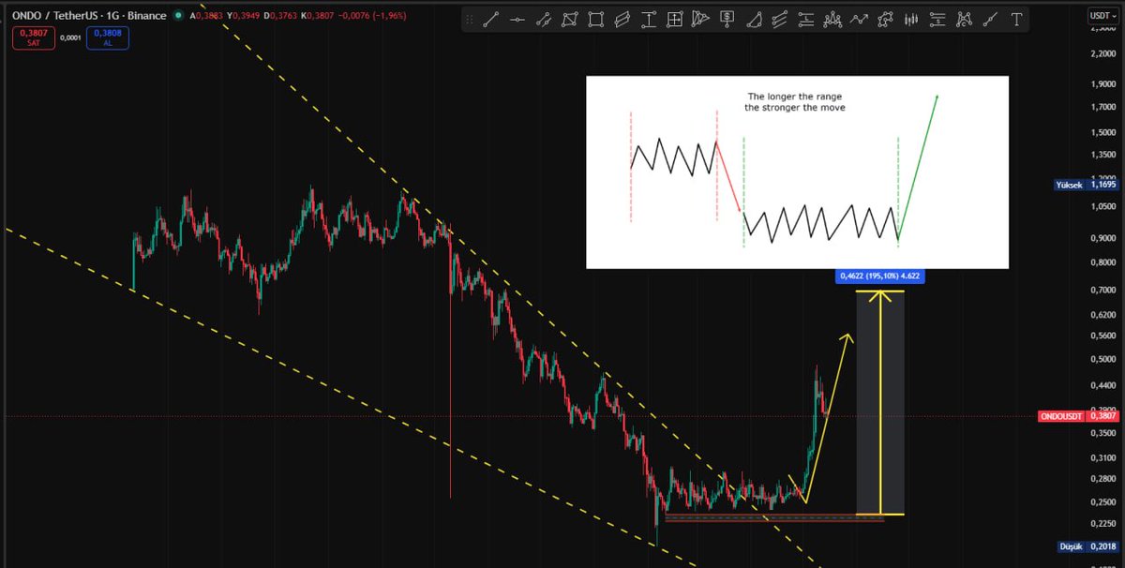The height and width of the screenshot is (568, 1125).
Task: Select the Elliott Wave zigzag tool
Action: [859, 20]
